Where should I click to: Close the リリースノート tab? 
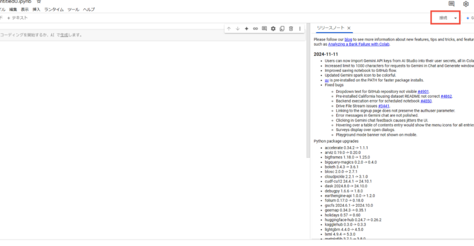(x=349, y=28)
